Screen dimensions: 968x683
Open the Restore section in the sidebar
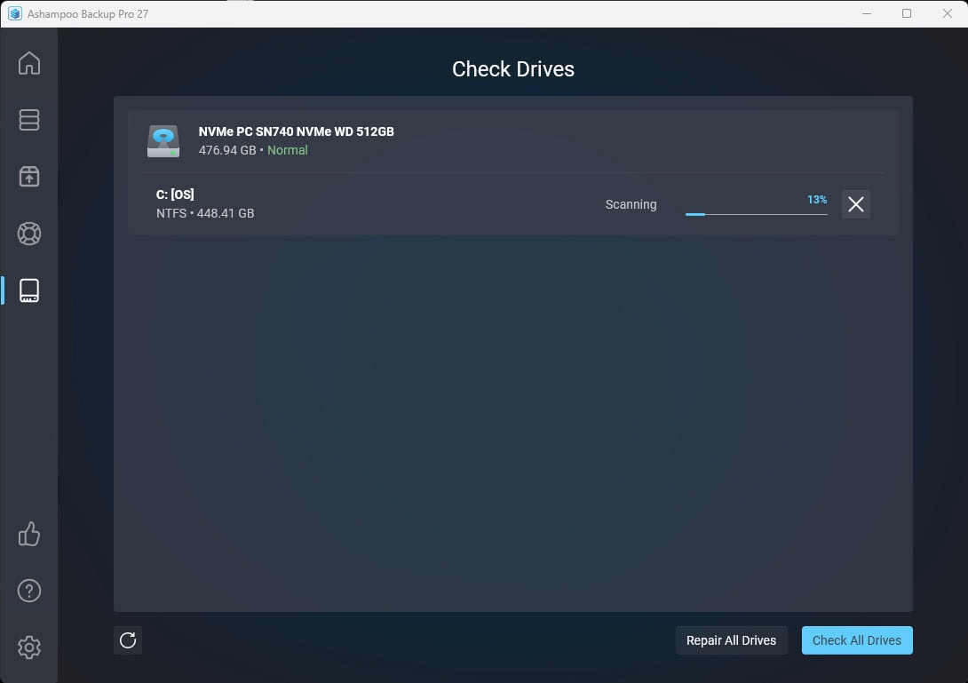29,177
